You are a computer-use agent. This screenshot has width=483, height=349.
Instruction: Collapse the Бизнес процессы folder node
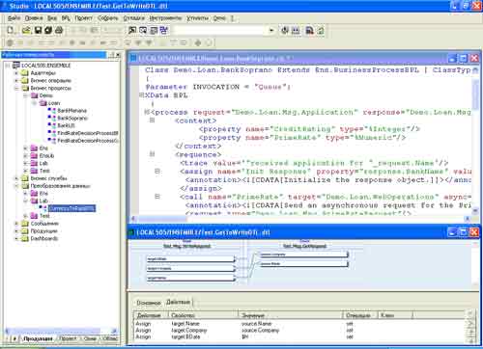coord(16,88)
